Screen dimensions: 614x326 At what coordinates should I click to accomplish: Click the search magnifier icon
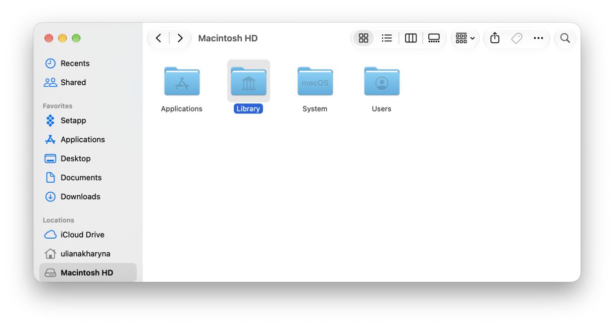(x=565, y=38)
